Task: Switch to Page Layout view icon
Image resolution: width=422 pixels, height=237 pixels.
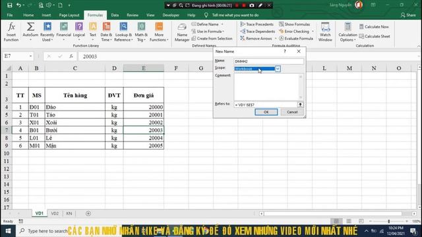Action: pyautogui.click(x=349, y=221)
